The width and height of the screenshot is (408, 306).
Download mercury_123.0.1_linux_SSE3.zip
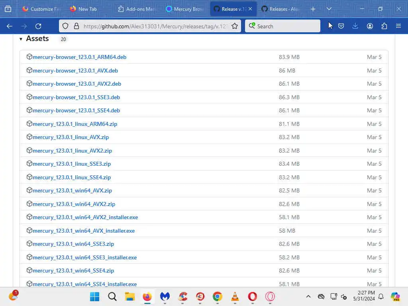[72, 164]
